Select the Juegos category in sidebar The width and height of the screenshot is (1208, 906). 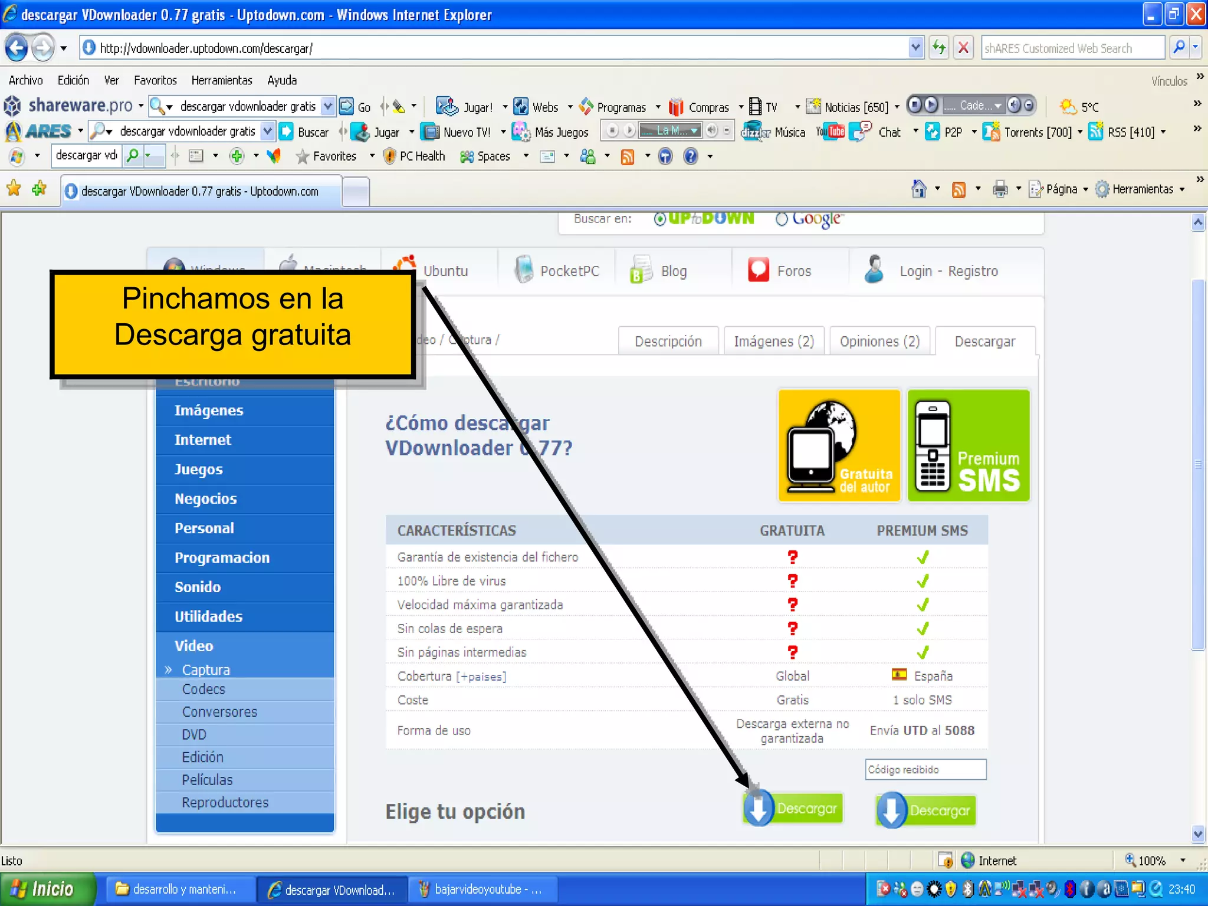point(245,470)
